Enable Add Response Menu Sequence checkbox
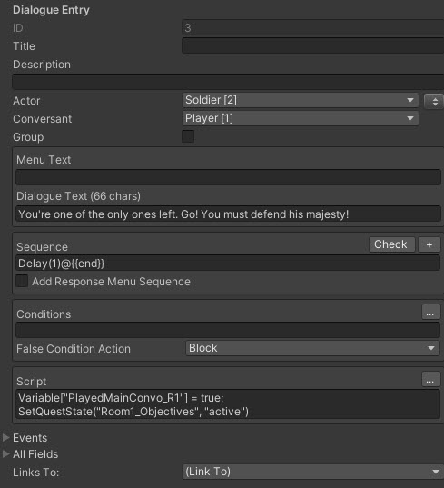The height and width of the screenshot is (488, 444). 22,281
